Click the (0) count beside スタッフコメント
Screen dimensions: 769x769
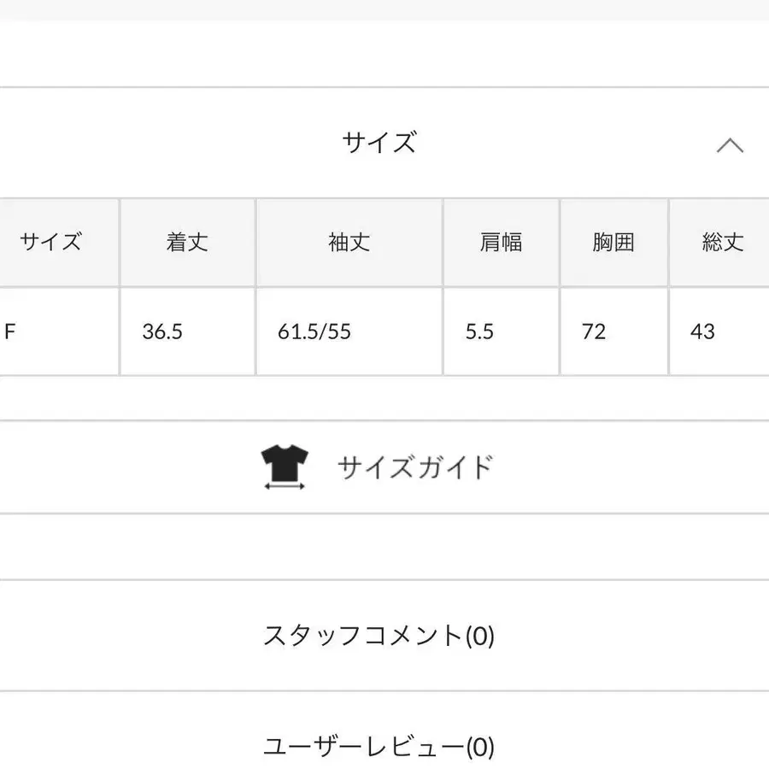pyautogui.click(x=479, y=636)
